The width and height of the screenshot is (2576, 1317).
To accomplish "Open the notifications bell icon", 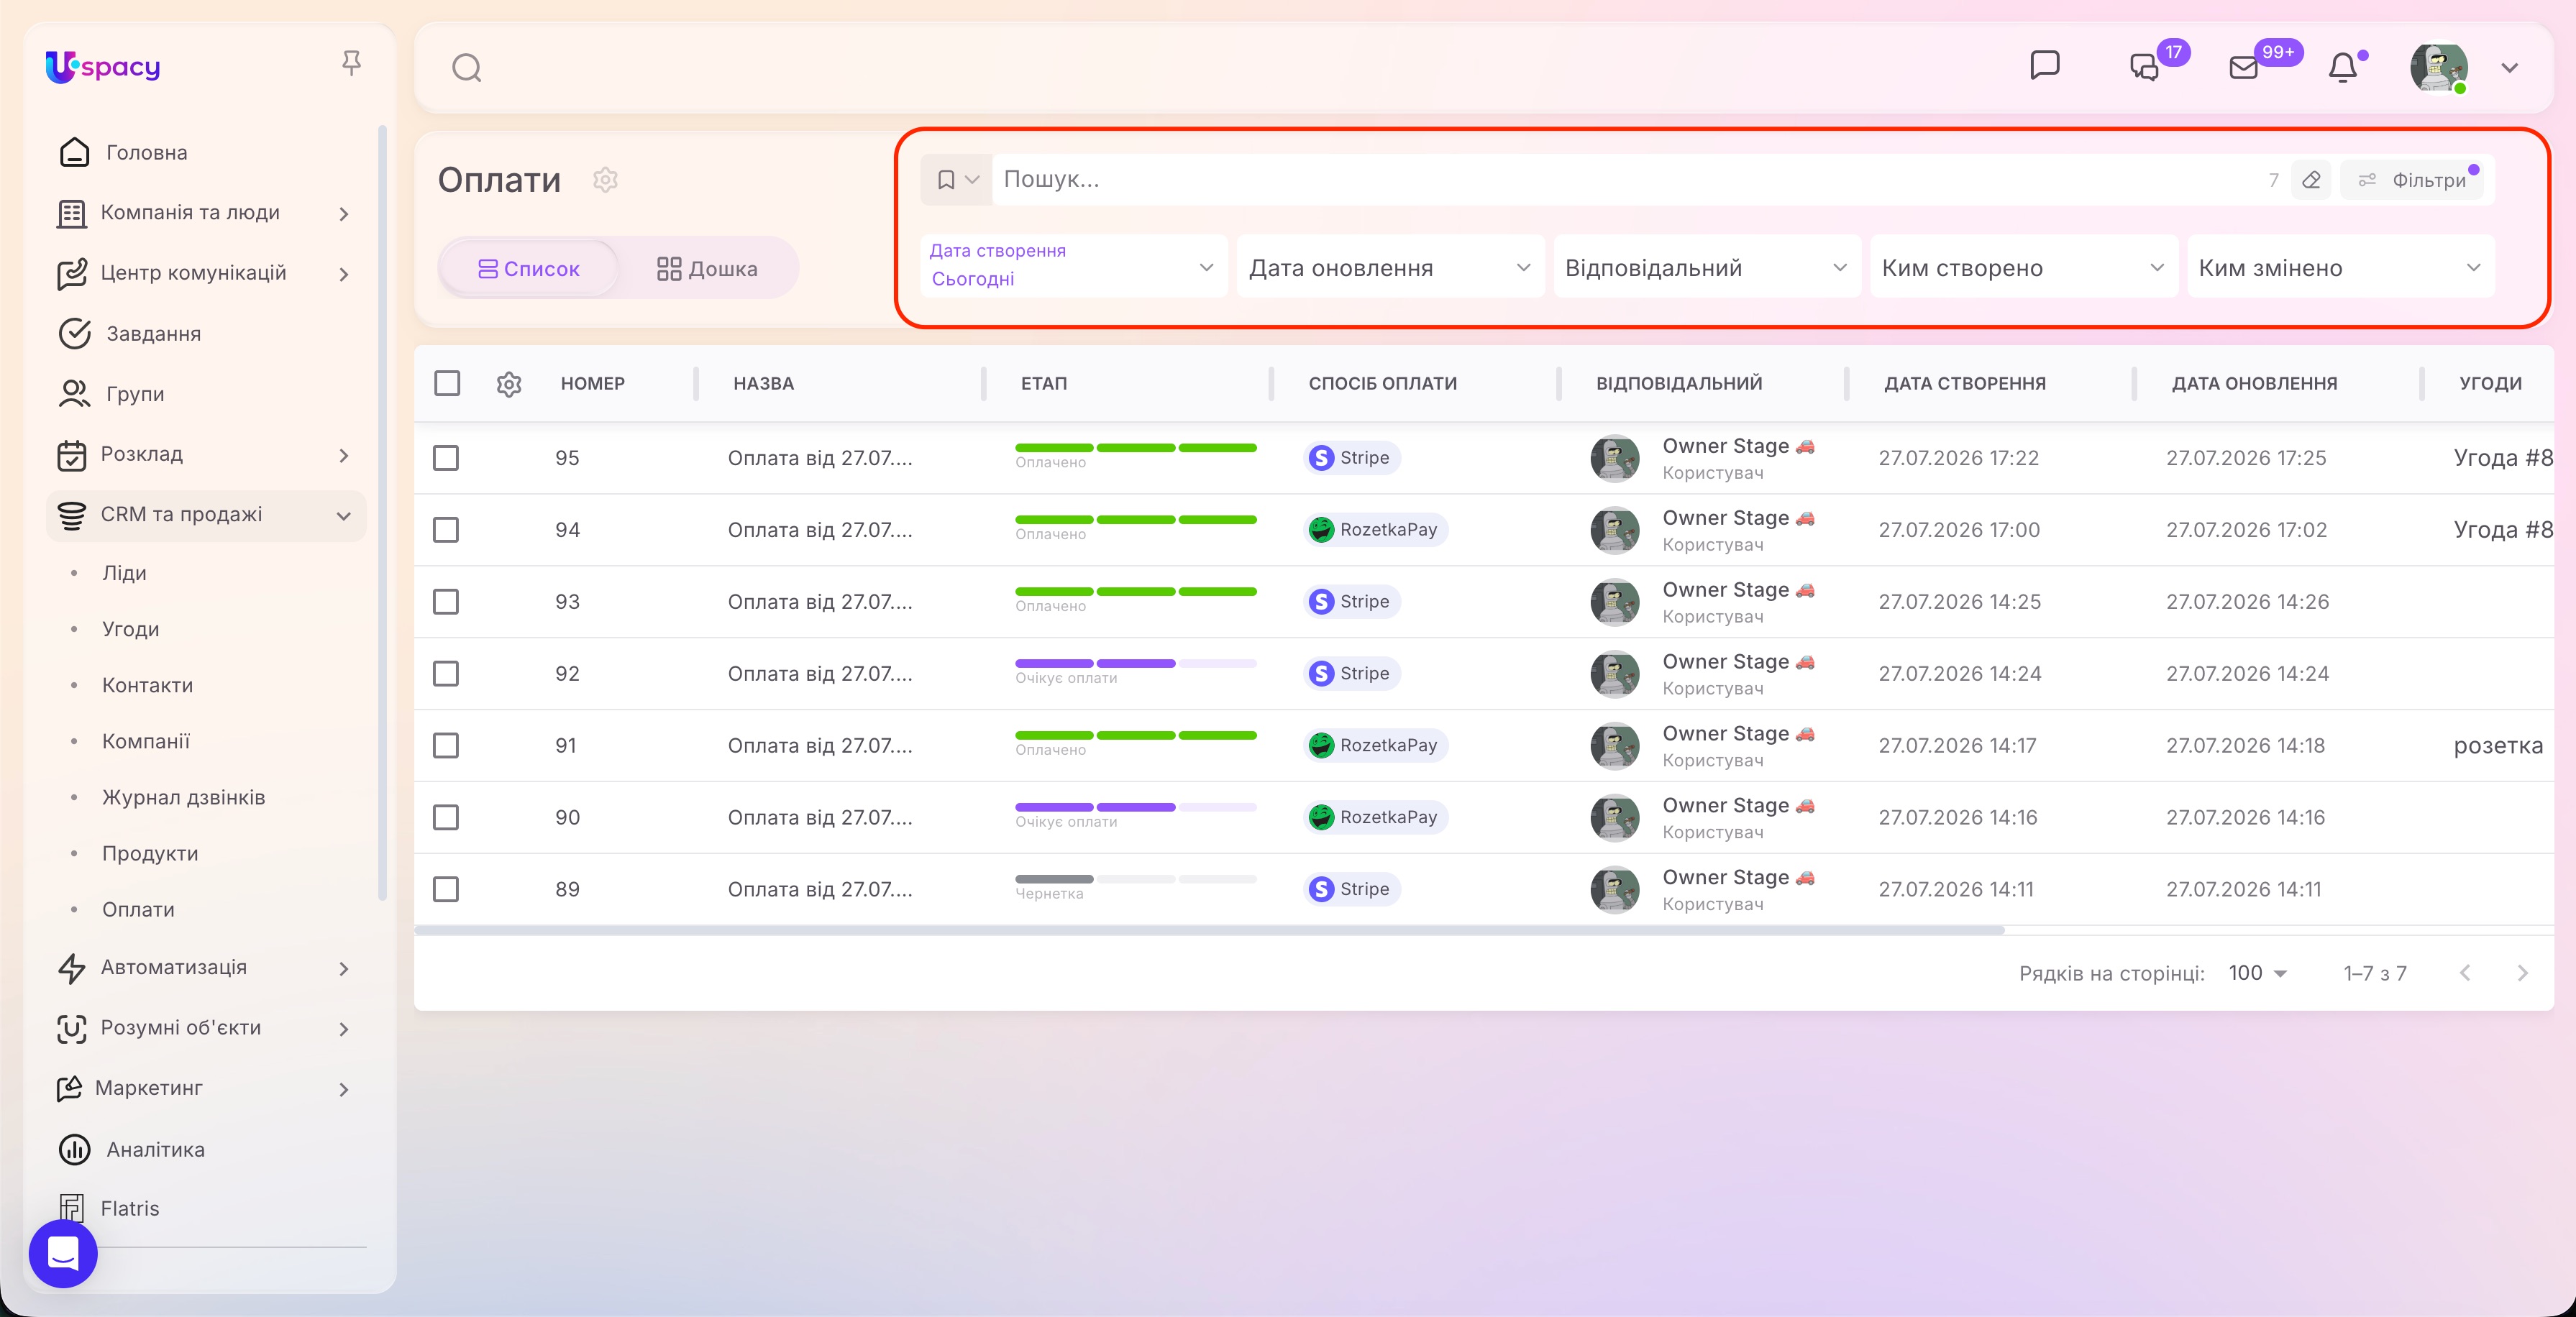I will tap(2342, 68).
